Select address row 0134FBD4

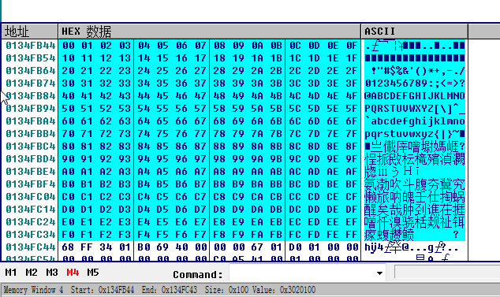31,159
